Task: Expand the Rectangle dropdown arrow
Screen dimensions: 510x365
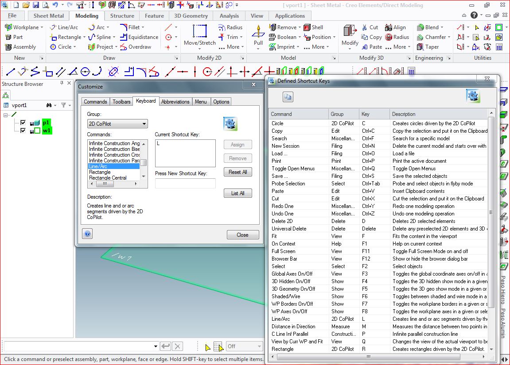Action: point(84,37)
